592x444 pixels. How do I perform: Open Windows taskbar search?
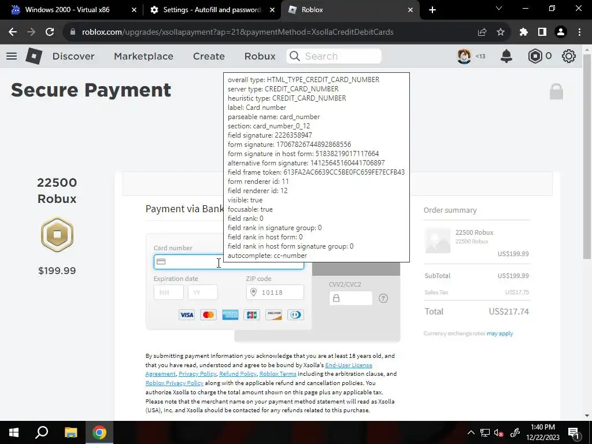(42, 432)
